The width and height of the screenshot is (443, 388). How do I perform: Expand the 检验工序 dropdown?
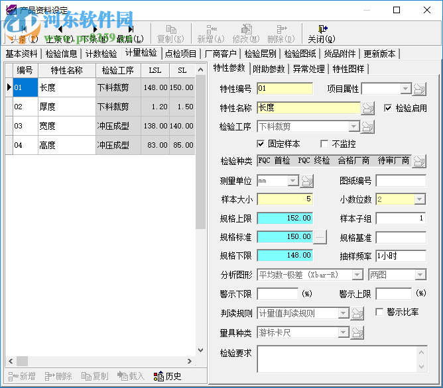pyautogui.click(x=354, y=126)
